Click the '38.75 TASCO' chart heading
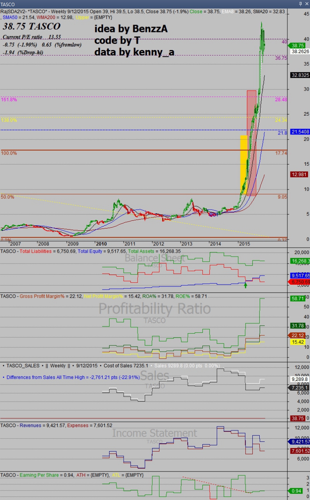Viewport: 310px width, 500px height. tap(32, 27)
